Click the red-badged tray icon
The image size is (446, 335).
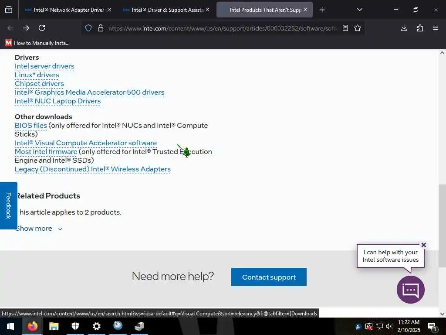point(368,326)
